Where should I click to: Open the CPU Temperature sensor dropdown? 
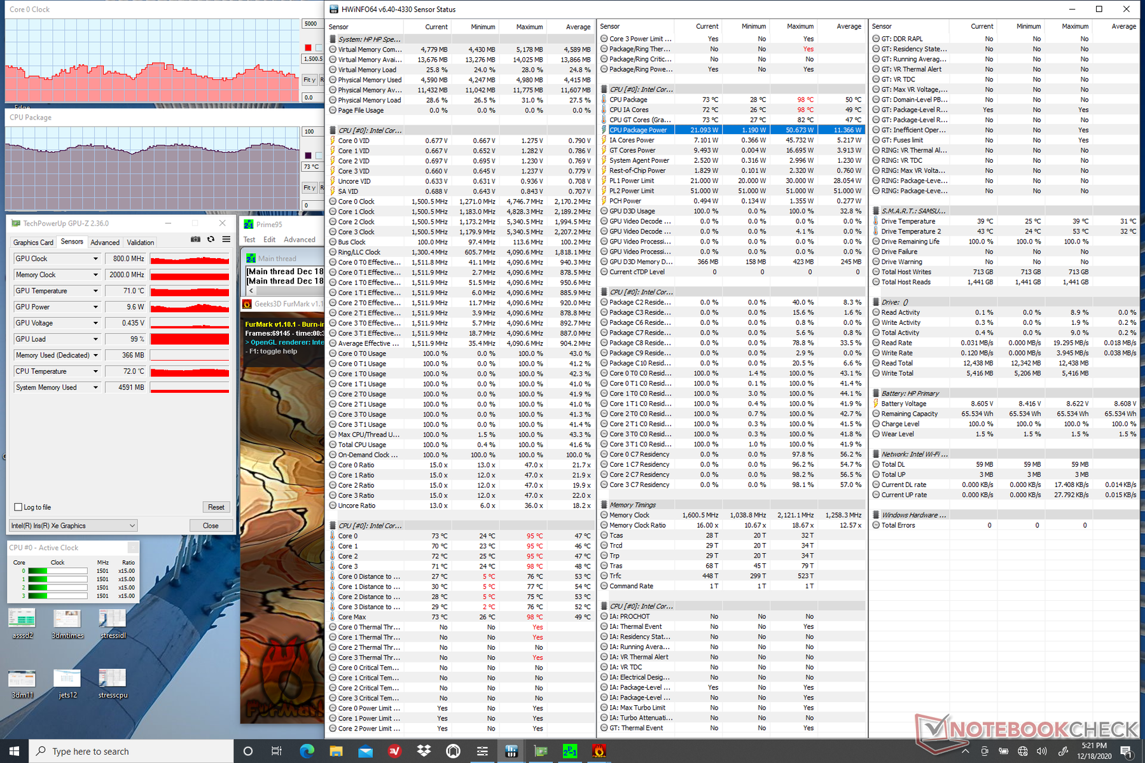tap(95, 371)
